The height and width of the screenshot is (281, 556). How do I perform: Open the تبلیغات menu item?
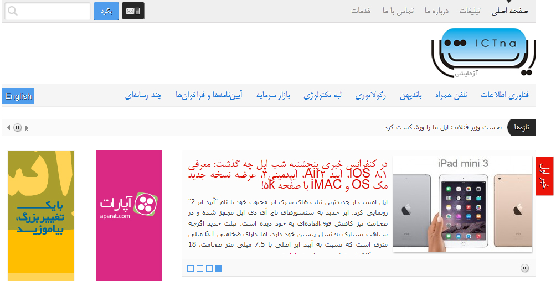pyautogui.click(x=470, y=11)
